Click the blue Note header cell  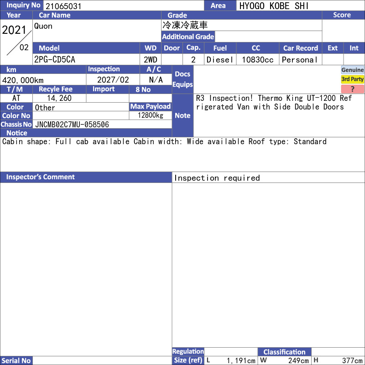click(182, 115)
